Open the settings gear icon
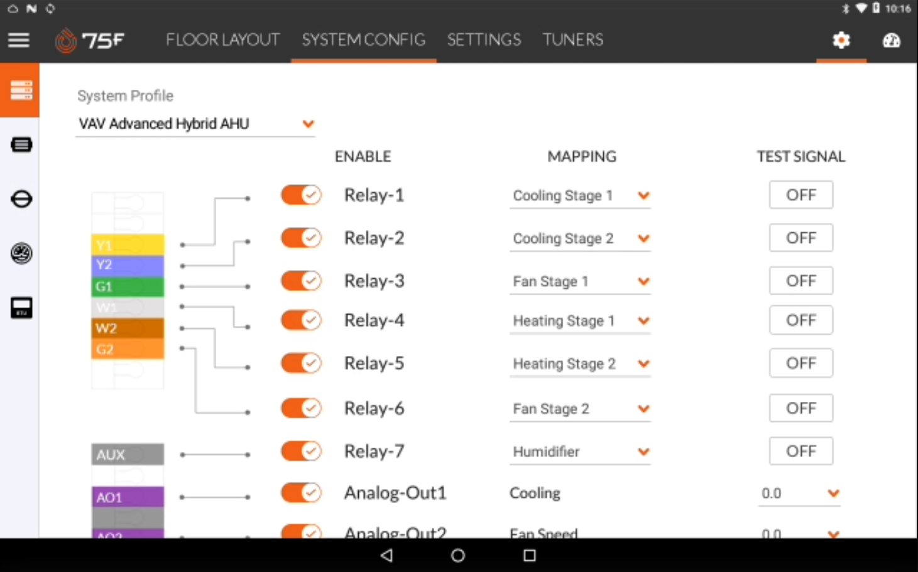Image resolution: width=918 pixels, height=572 pixels. 841,40
